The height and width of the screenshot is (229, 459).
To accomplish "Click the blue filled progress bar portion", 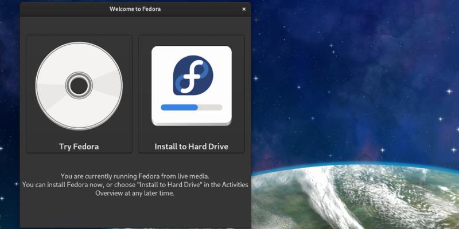I will tap(179, 107).
